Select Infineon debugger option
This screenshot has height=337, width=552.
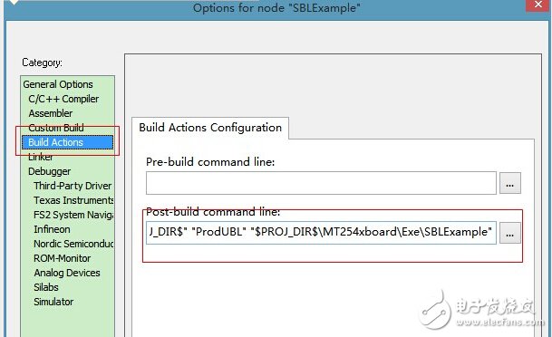tap(52, 229)
